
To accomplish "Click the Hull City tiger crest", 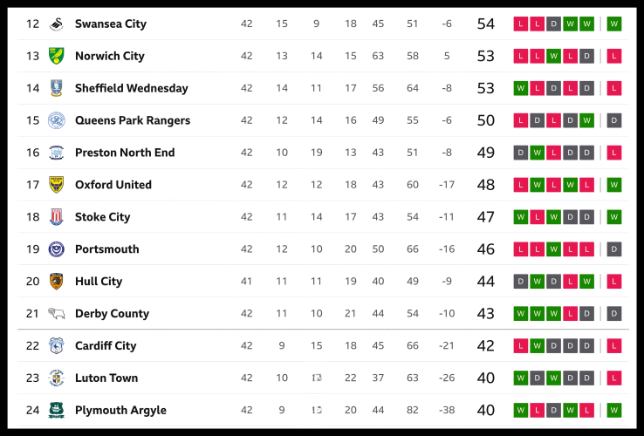I will (57, 282).
